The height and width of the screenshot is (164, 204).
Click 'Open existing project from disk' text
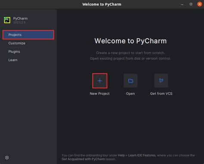click(130, 58)
